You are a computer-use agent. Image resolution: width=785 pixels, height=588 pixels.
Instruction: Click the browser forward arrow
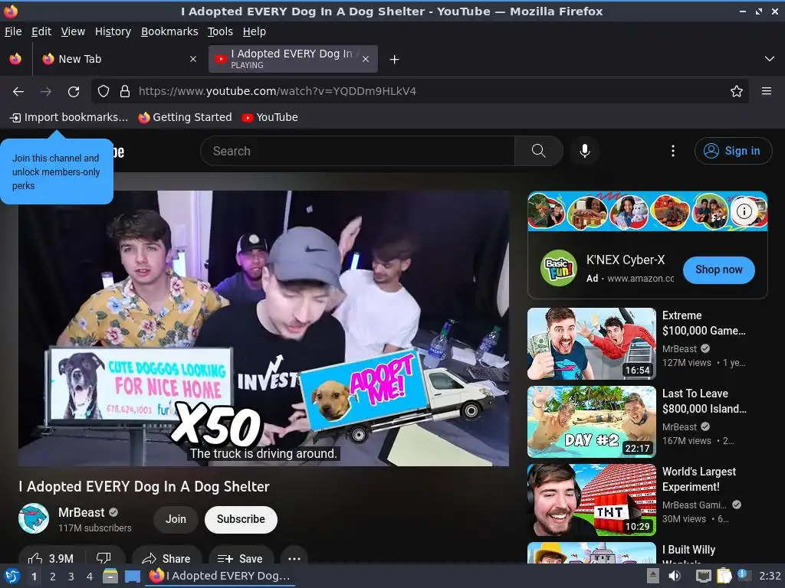(46, 92)
